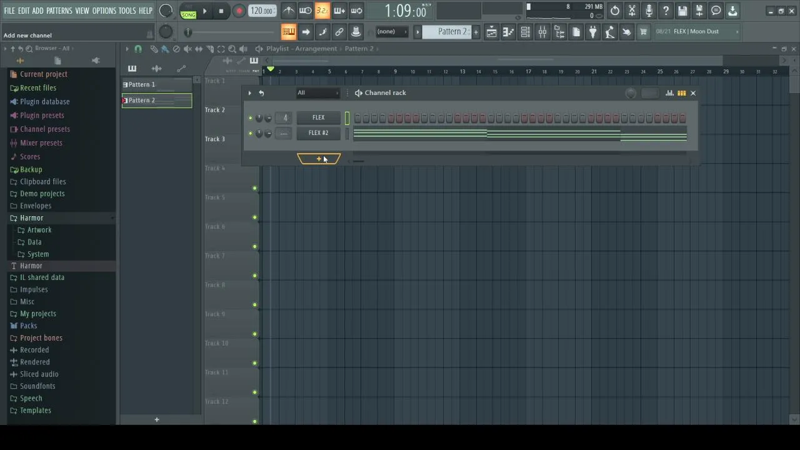The height and width of the screenshot is (450, 800).
Task: Open the chat news icon
Action: pos(716,11)
